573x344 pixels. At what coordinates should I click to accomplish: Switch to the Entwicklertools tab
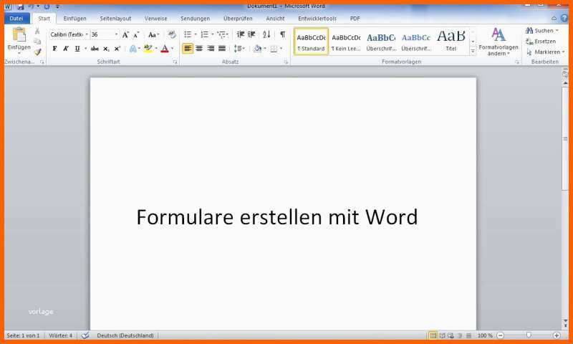point(317,19)
